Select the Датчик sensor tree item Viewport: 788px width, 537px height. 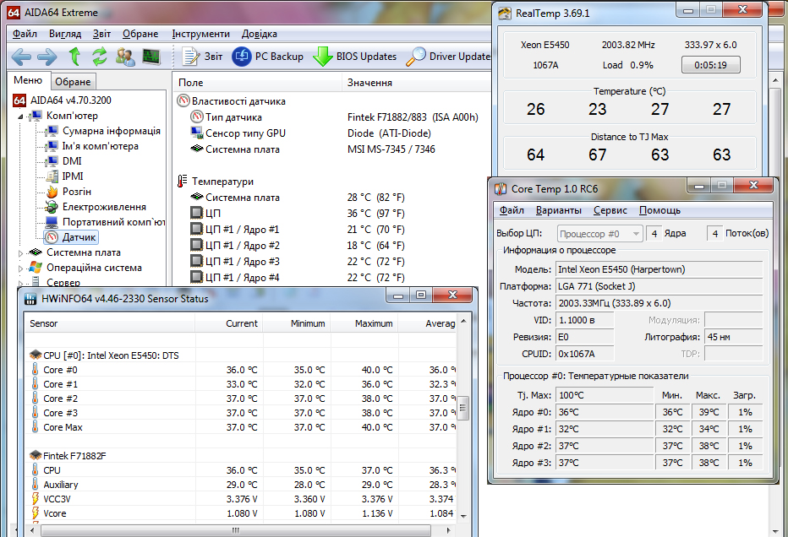click(71, 237)
